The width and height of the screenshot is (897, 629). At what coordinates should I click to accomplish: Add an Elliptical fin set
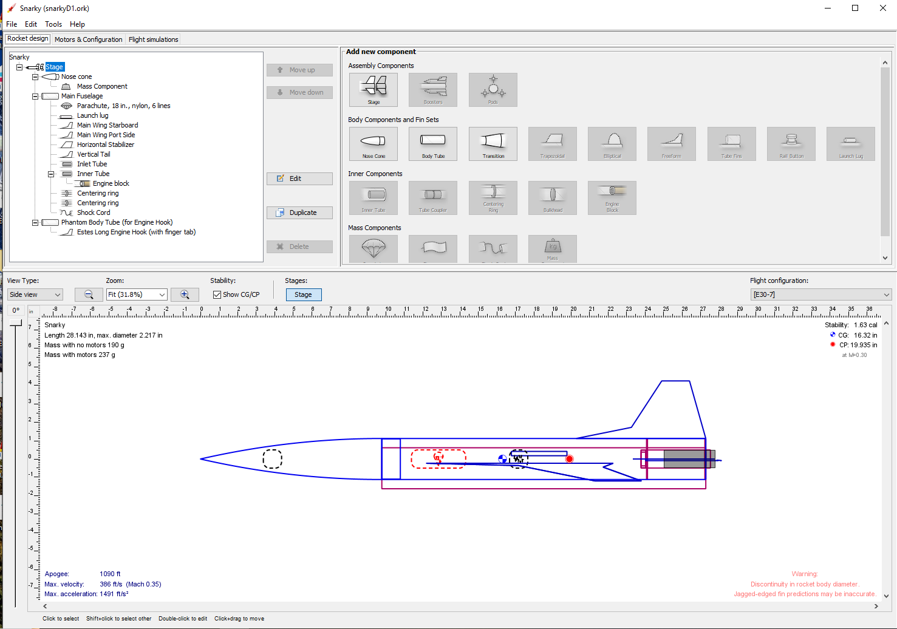click(612, 144)
